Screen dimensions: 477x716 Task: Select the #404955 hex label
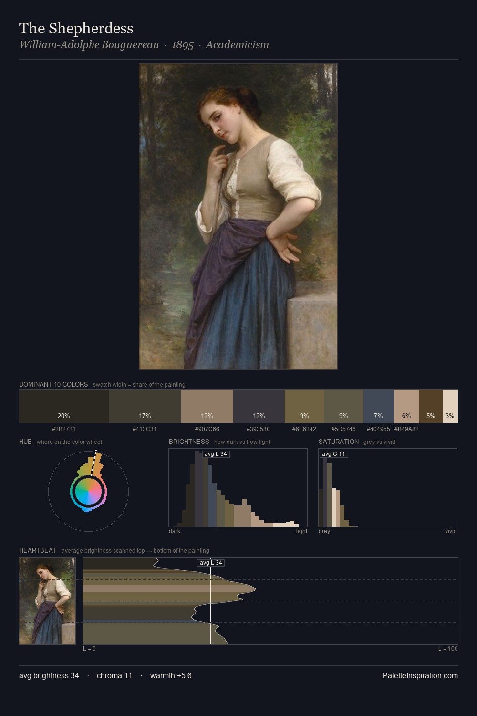[378, 429]
